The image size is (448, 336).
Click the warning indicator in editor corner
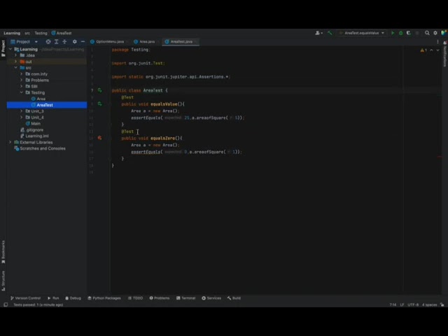(423, 50)
